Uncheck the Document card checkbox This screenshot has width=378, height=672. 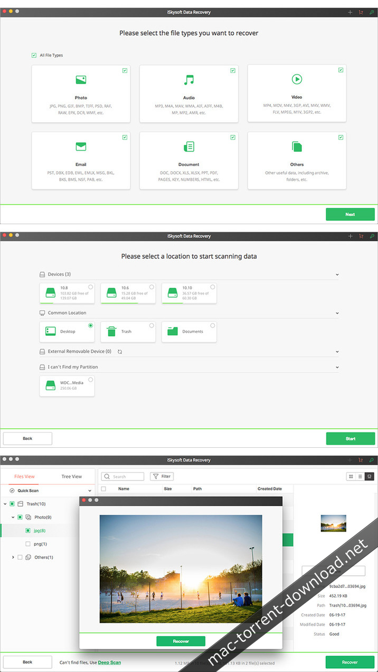click(x=233, y=137)
